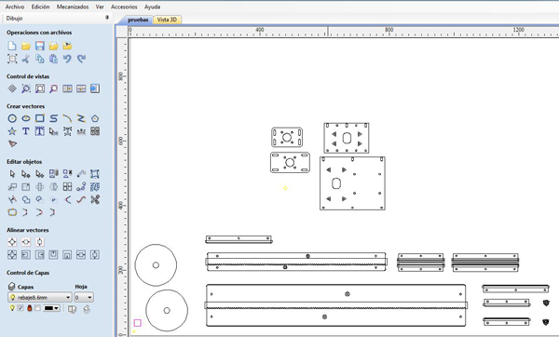Click the weld vectors icon
Viewport: 559px width, 337px height.
click(26, 199)
